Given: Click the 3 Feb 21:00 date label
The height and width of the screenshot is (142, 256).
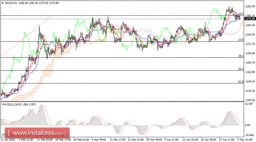Looking at the screenshot, I should tap(26, 140).
